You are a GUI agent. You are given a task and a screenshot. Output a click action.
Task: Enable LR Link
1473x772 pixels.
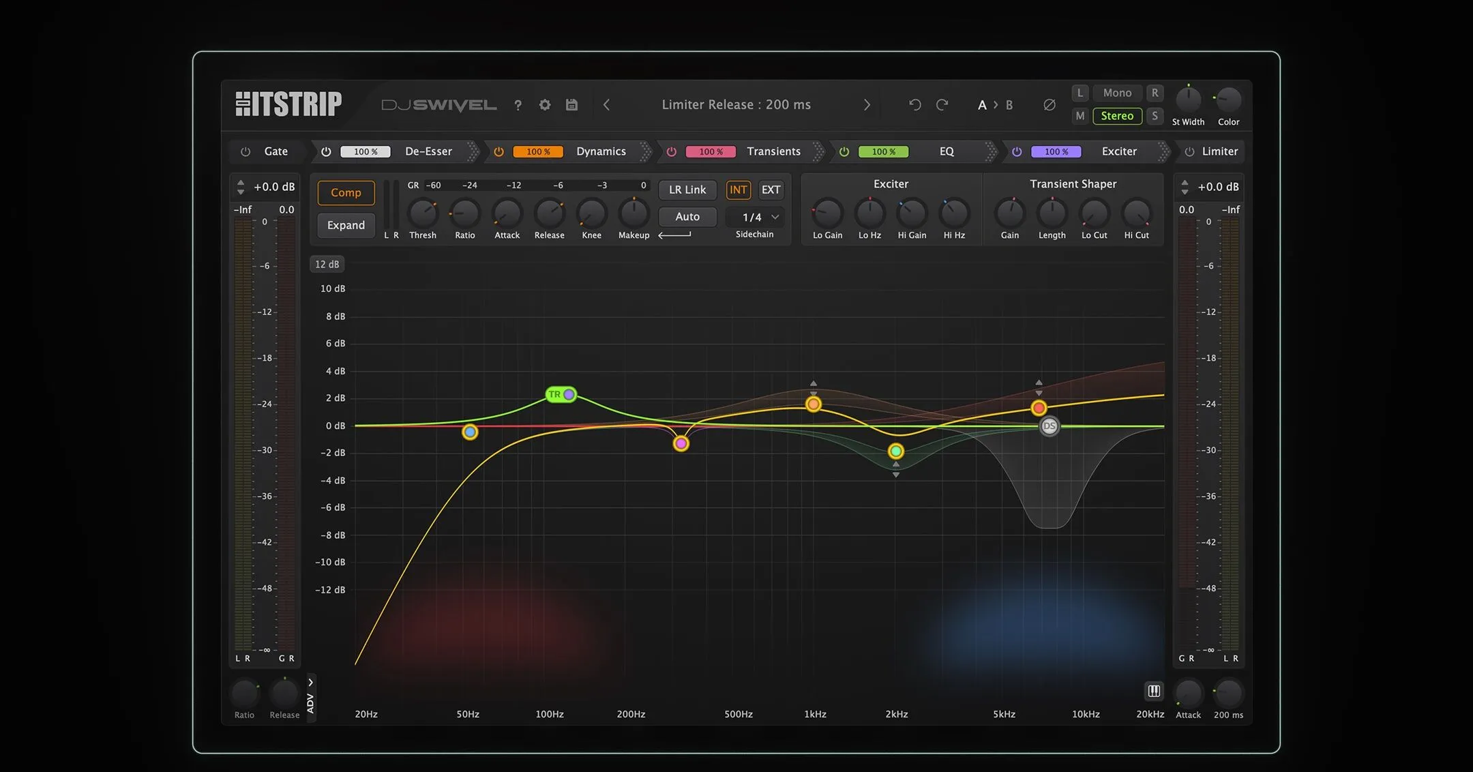coord(687,190)
